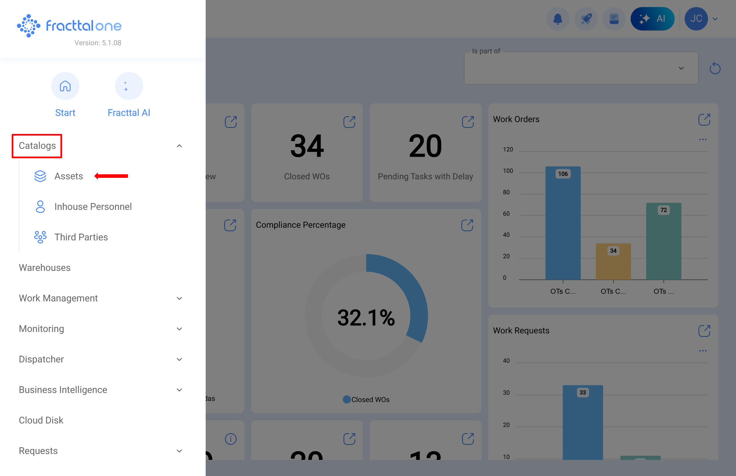This screenshot has height=476, width=736.
Task: Expand the Work Management section
Action: tap(179, 298)
